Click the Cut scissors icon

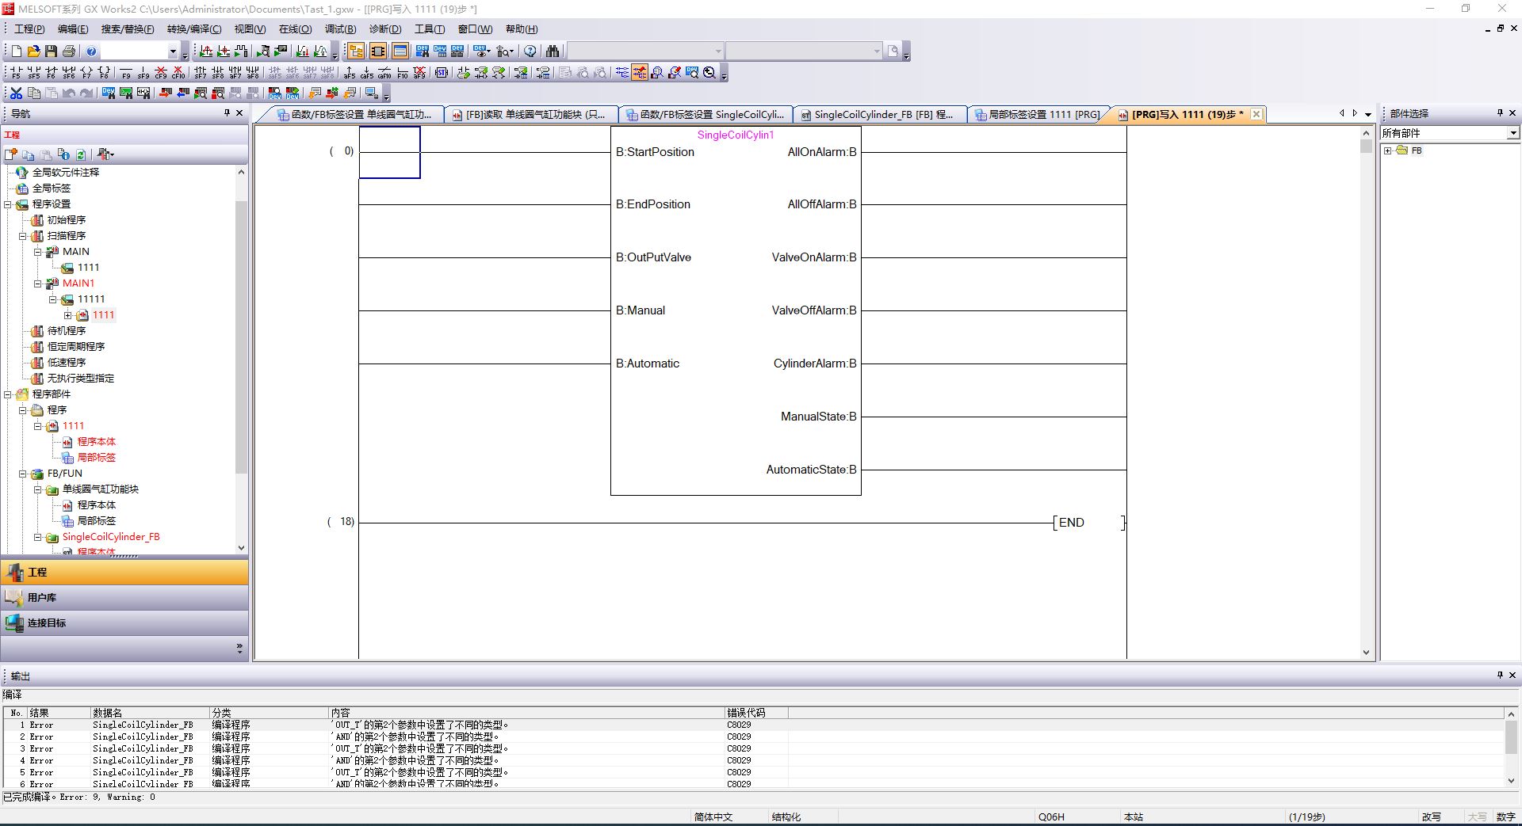click(x=16, y=93)
